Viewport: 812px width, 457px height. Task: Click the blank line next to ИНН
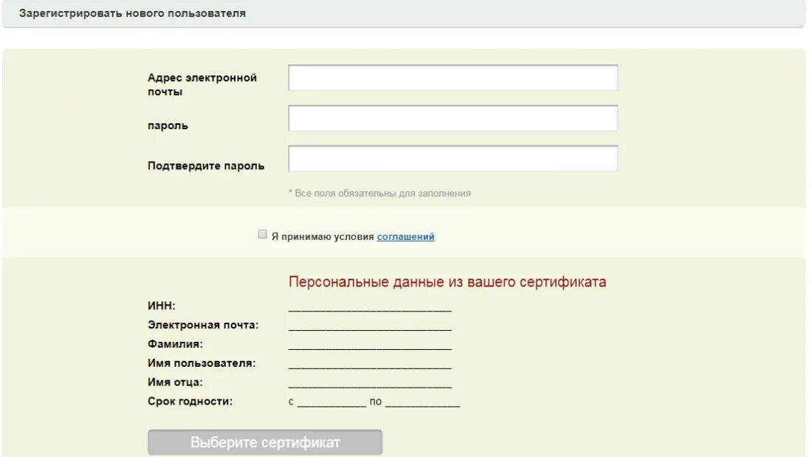370,306
